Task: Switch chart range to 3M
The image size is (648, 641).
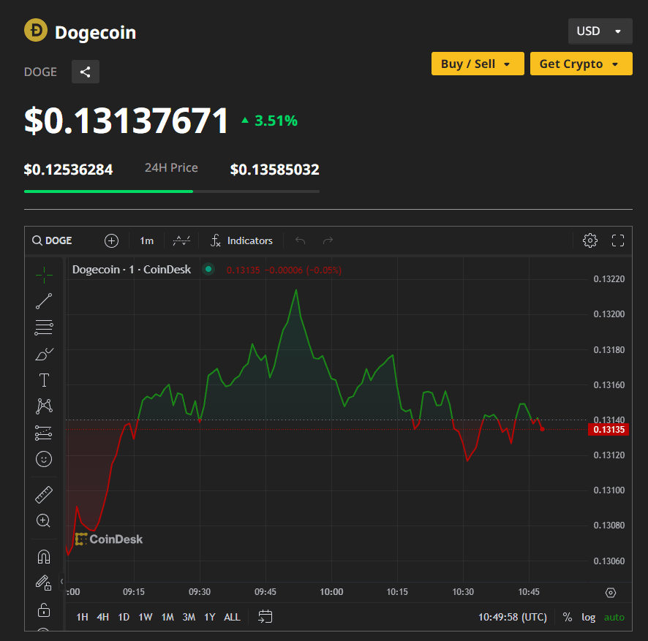Action: (189, 617)
